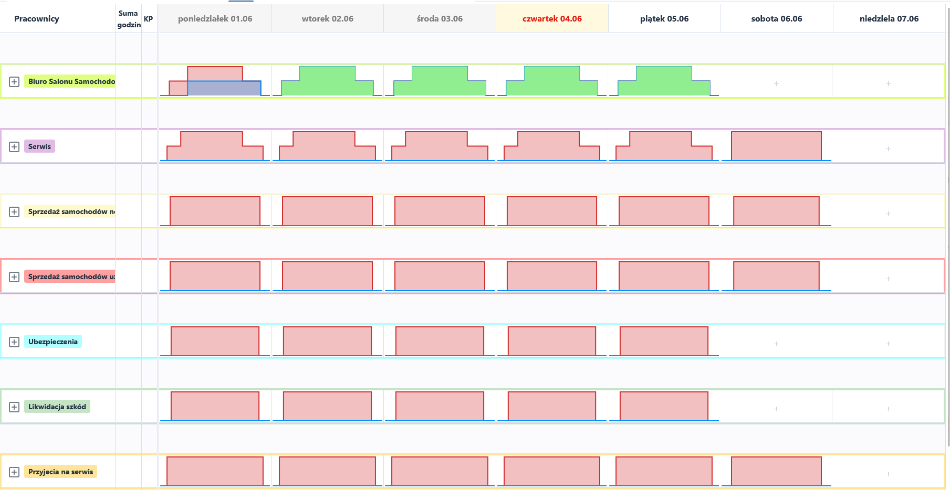This screenshot has height=490, width=950.
Task: Select the poniedziałek 01.06 column header
Action: click(x=215, y=19)
